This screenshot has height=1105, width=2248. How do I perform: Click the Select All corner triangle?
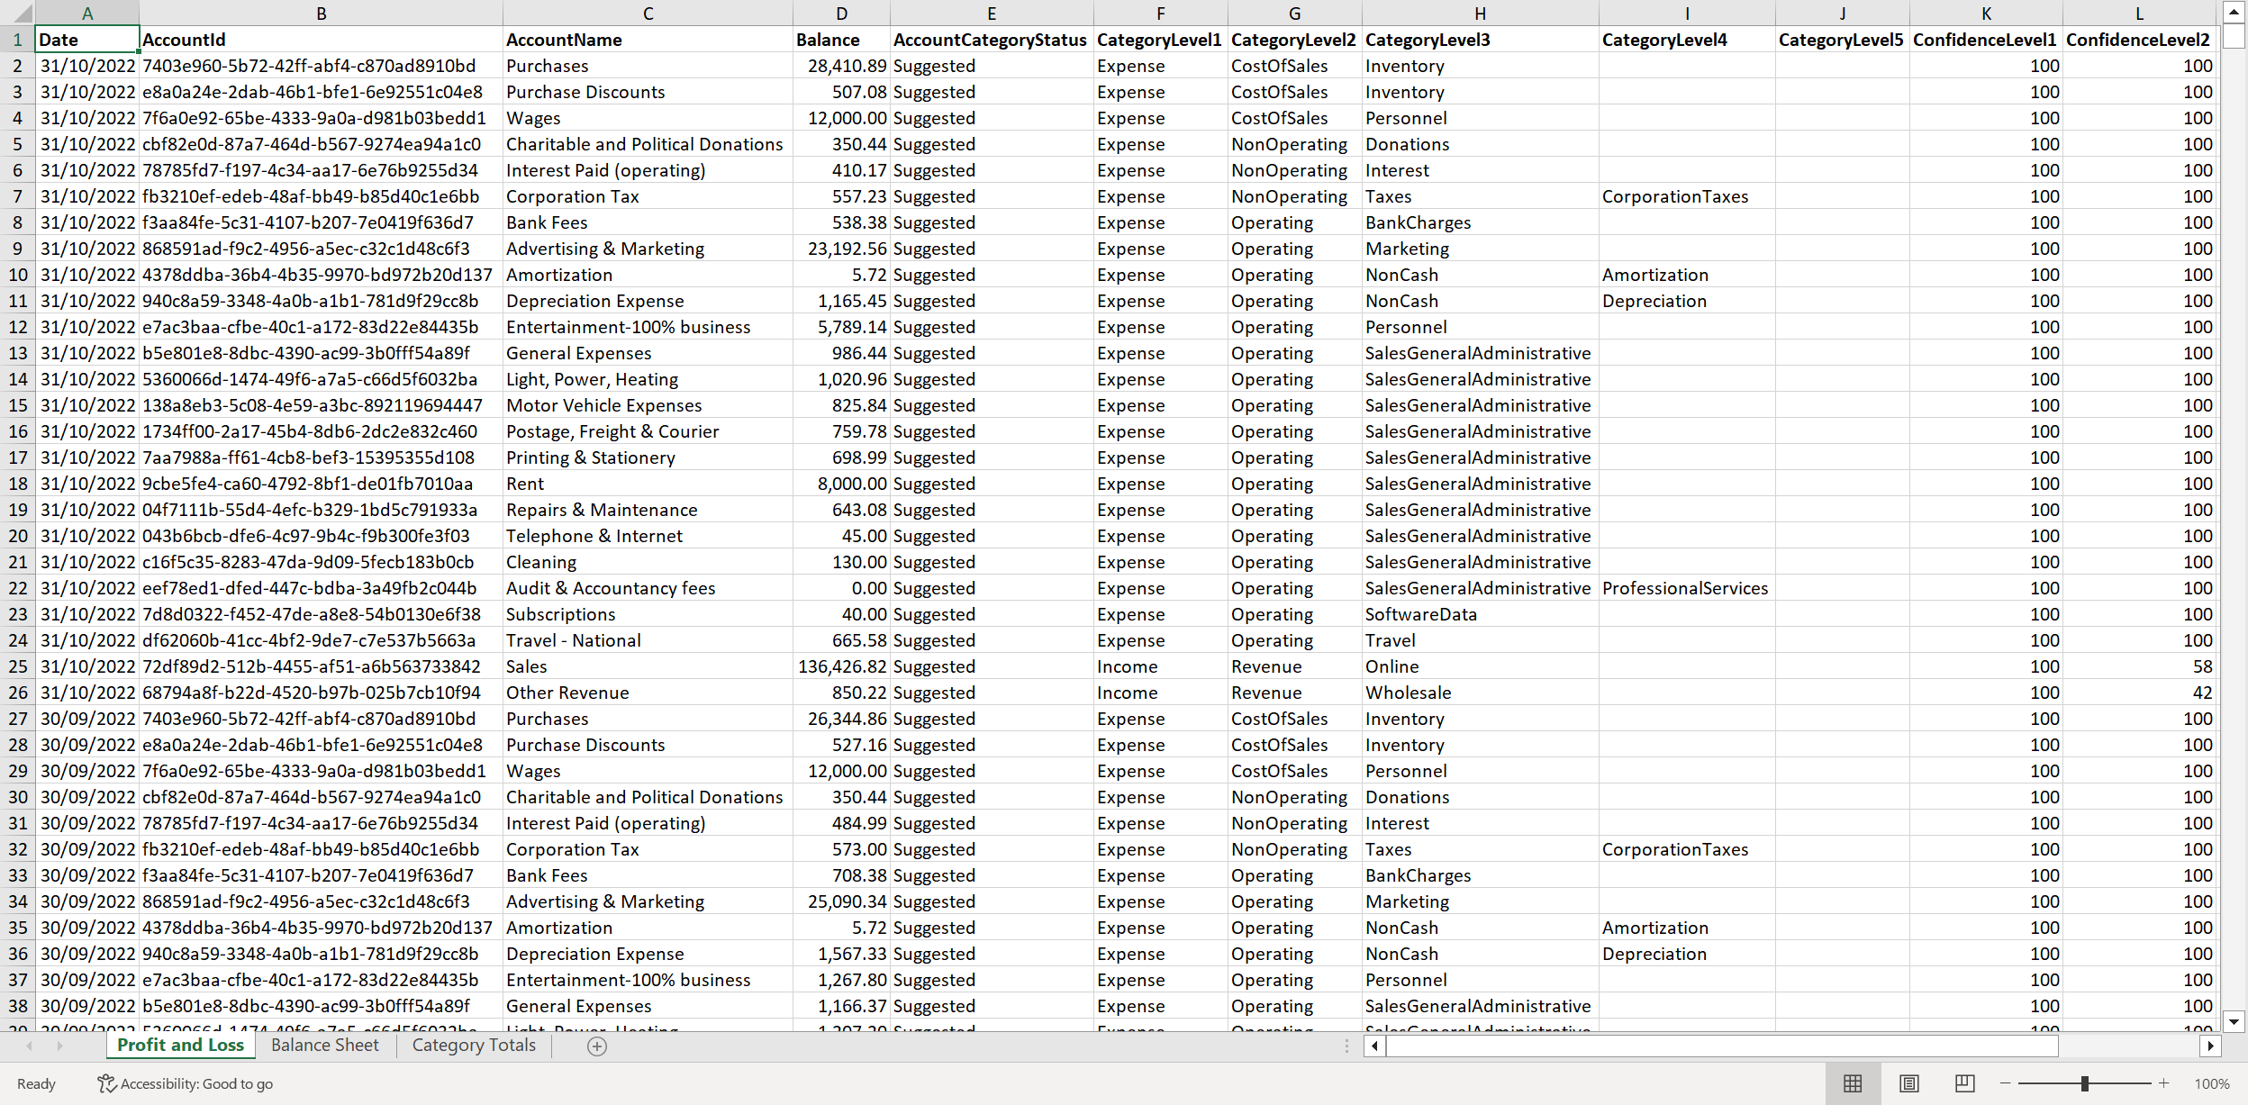point(18,13)
